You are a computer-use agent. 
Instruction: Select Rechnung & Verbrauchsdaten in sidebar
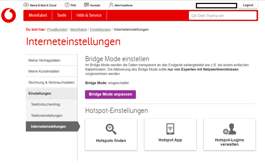(x=51, y=82)
